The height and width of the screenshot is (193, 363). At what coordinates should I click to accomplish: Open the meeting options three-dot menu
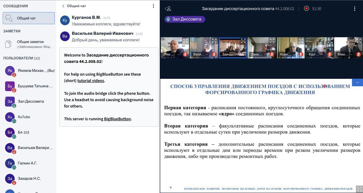tap(354, 9)
